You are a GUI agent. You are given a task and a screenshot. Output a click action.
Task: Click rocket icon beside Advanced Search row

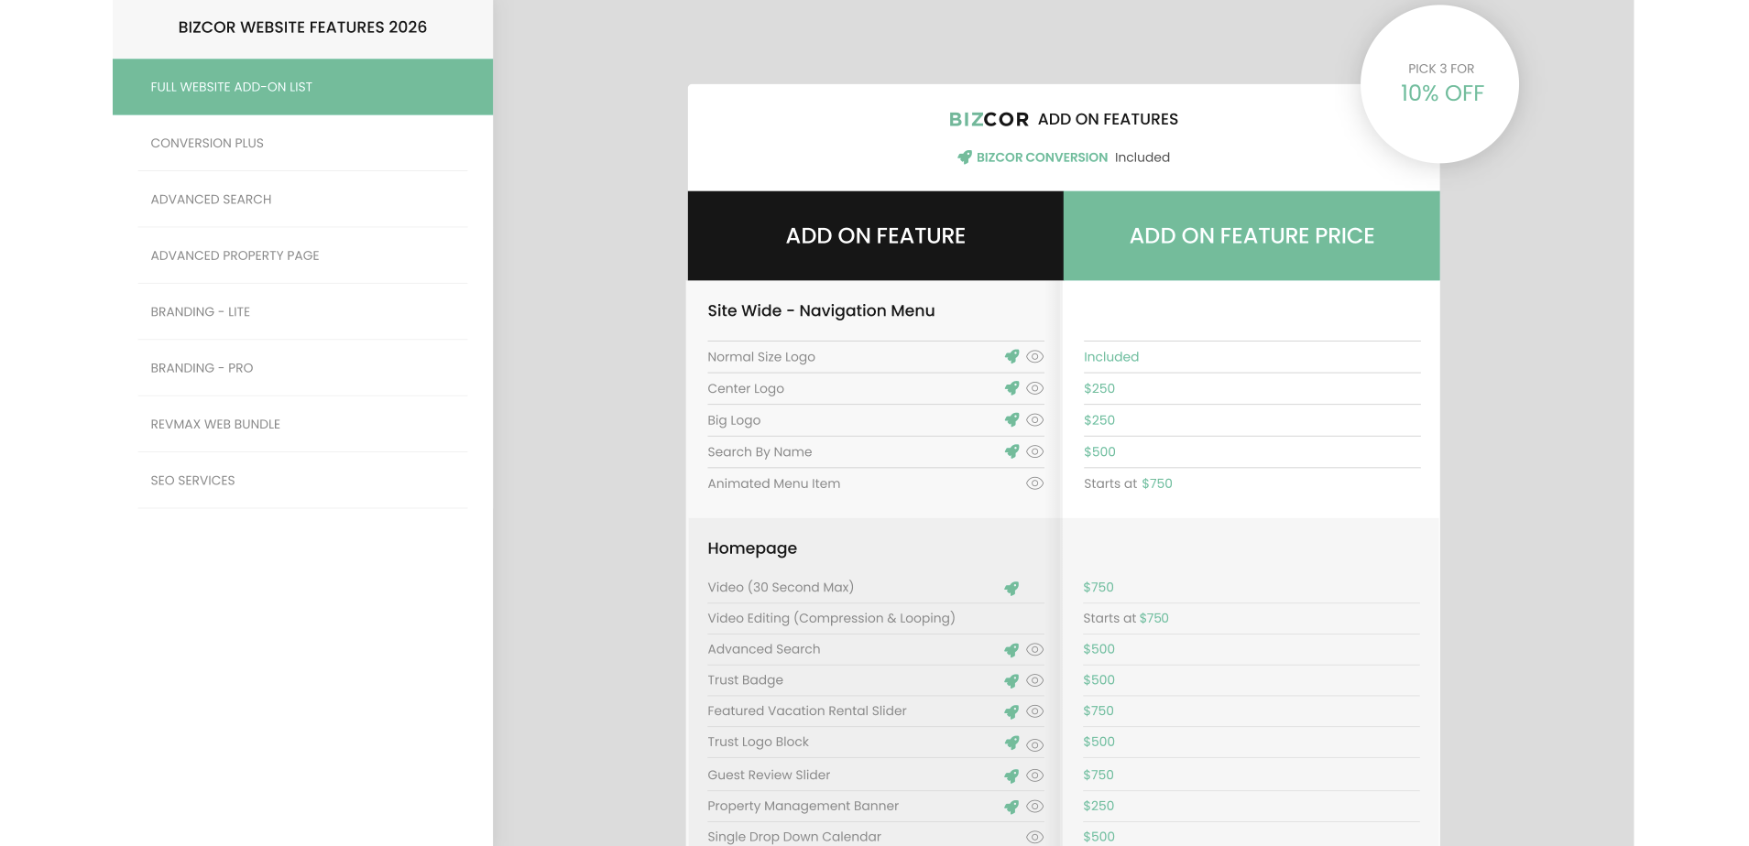pyautogui.click(x=1011, y=650)
